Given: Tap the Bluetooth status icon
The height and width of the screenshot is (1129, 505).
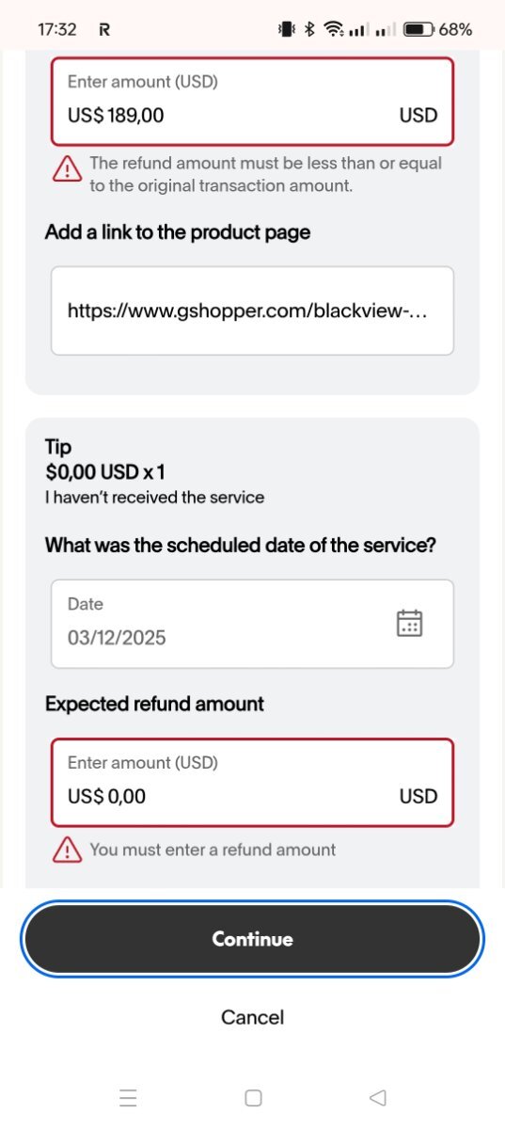Looking at the screenshot, I should [x=308, y=29].
